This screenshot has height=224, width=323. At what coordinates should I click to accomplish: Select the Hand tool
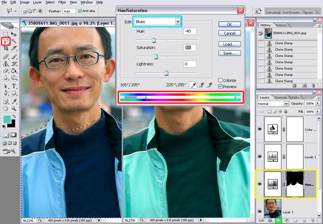[6, 108]
